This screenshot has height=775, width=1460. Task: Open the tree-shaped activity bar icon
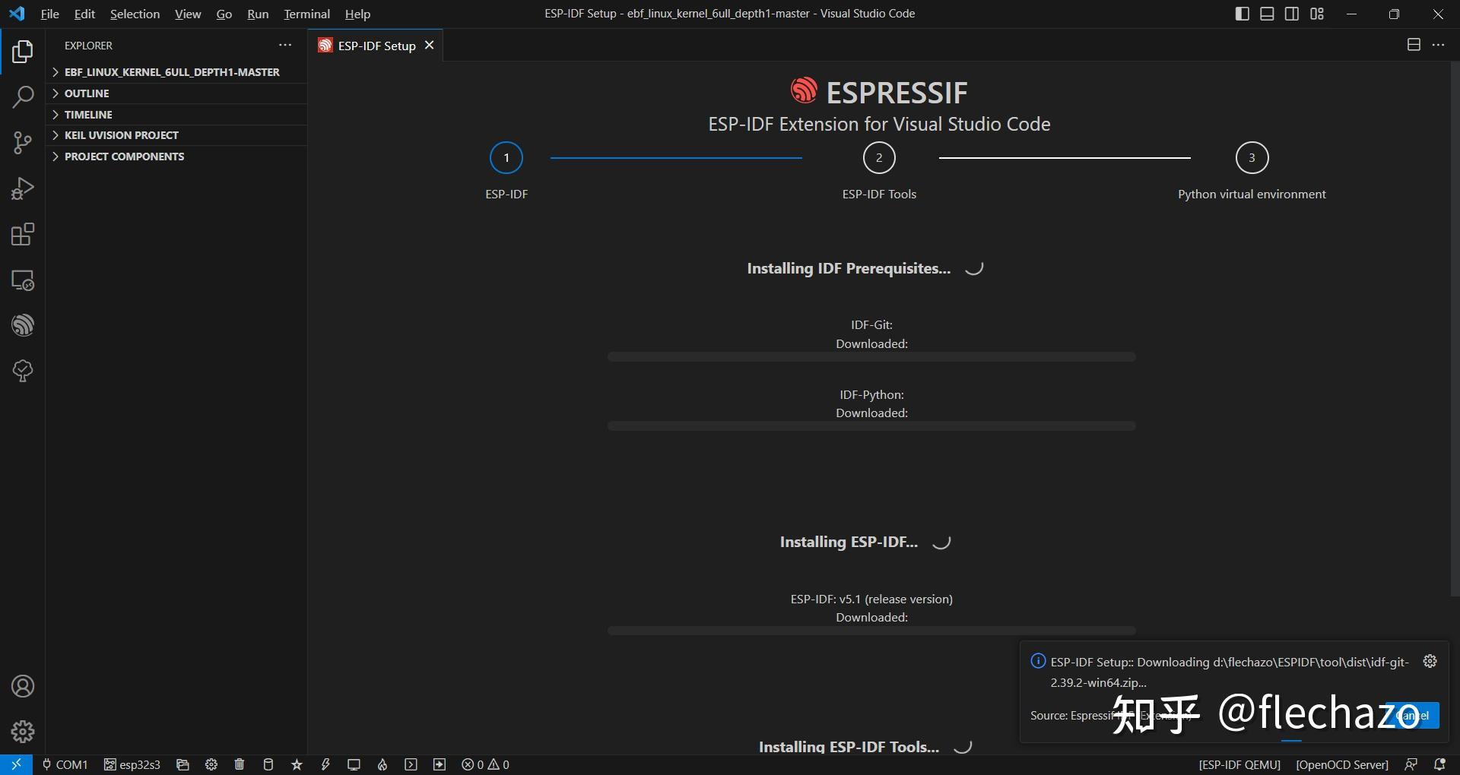(x=23, y=371)
